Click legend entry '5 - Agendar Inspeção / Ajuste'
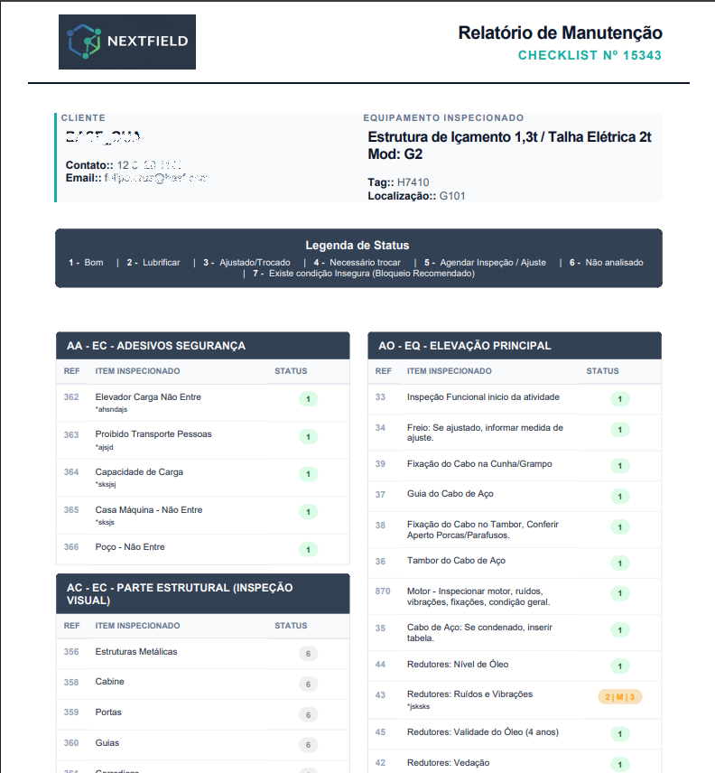Image resolution: width=715 pixels, height=773 pixels. click(486, 262)
